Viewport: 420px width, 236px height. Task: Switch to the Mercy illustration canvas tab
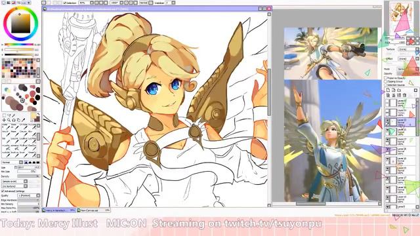coord(59,210)
